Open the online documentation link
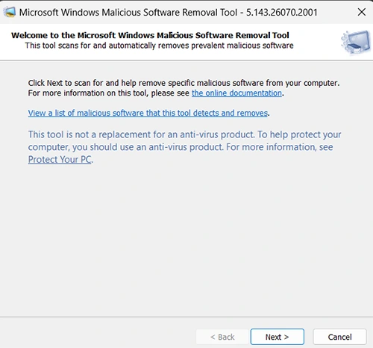Screen dimensions: 373x348 236,93
